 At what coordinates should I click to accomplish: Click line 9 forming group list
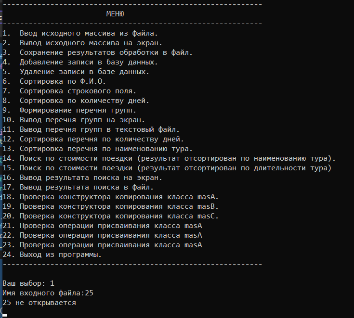69,110
